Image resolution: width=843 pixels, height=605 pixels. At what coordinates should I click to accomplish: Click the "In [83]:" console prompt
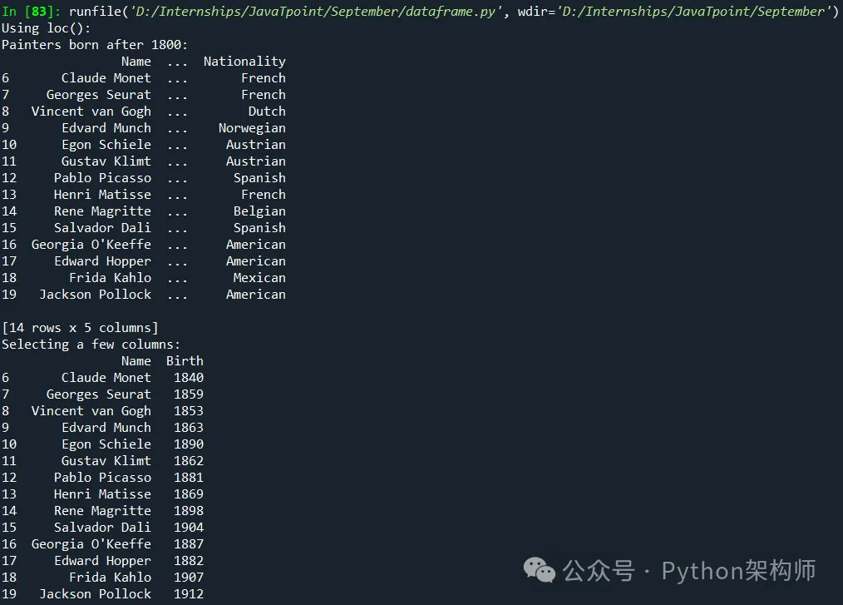32,12
